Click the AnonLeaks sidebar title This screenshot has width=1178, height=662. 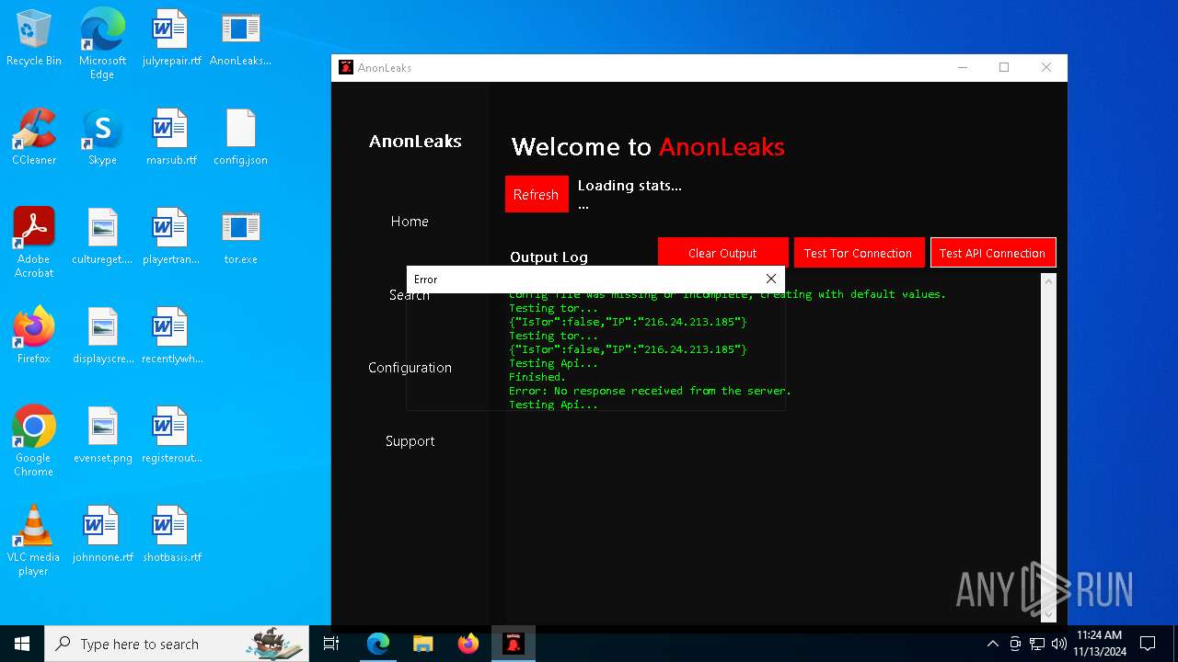click(415, 141)
